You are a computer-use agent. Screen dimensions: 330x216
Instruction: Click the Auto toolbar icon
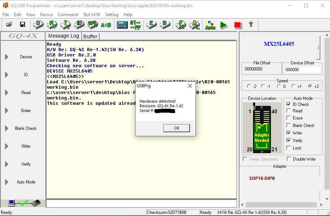pos(210,25)
